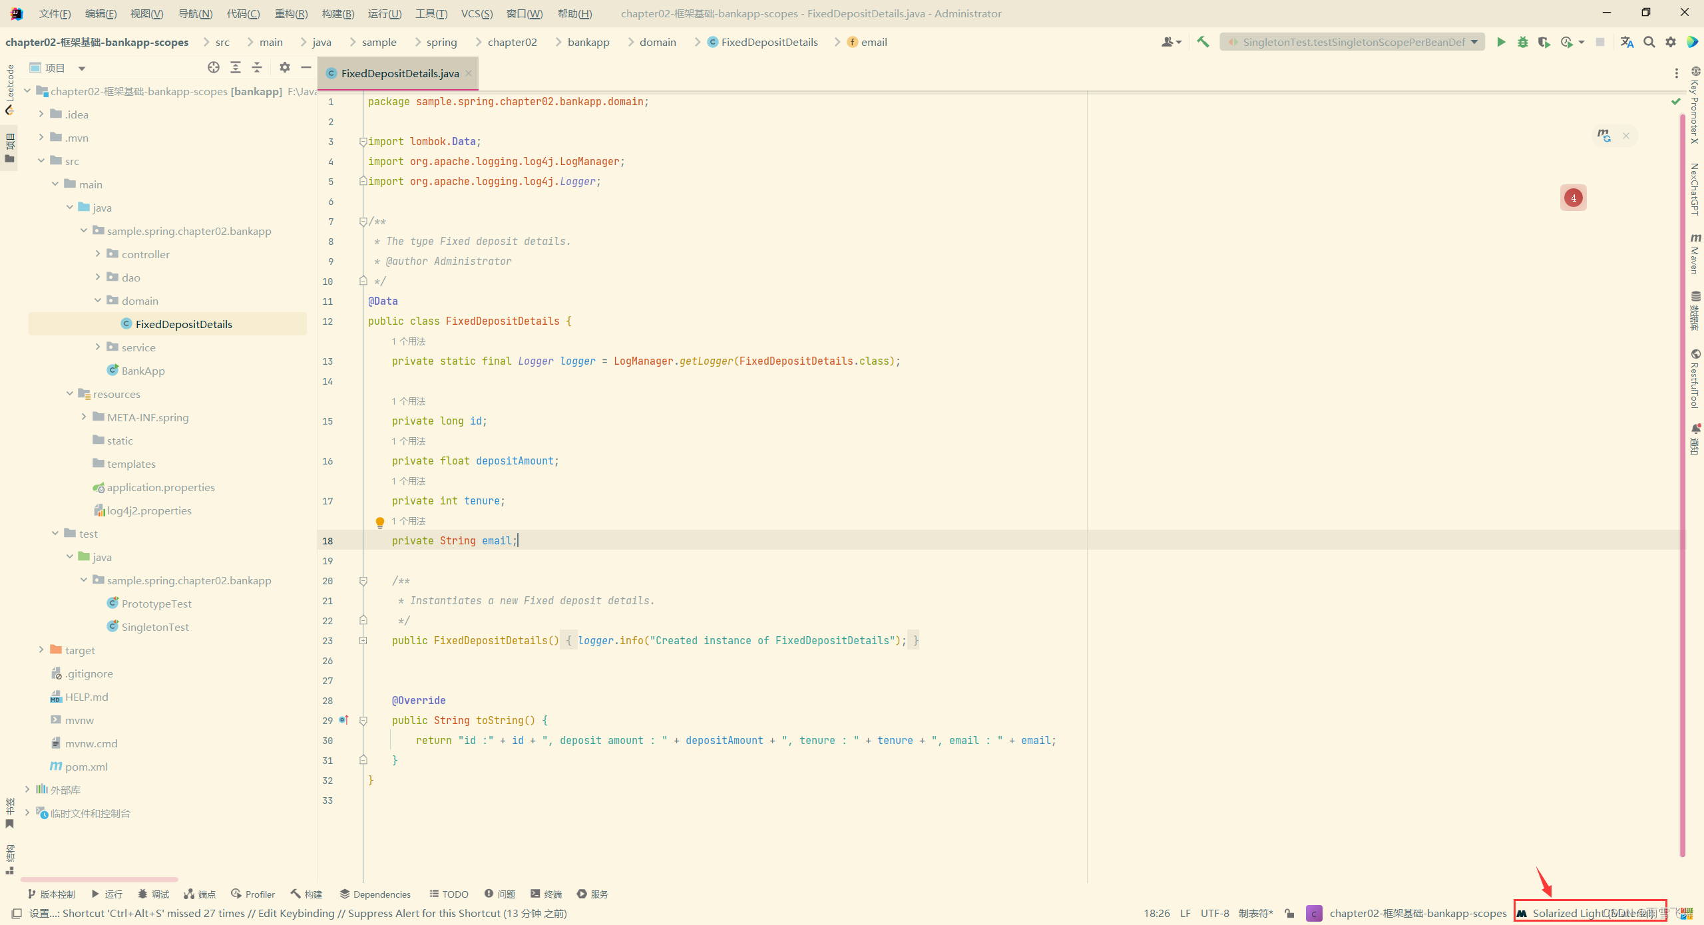Open the VCS menu

point(477,13)
